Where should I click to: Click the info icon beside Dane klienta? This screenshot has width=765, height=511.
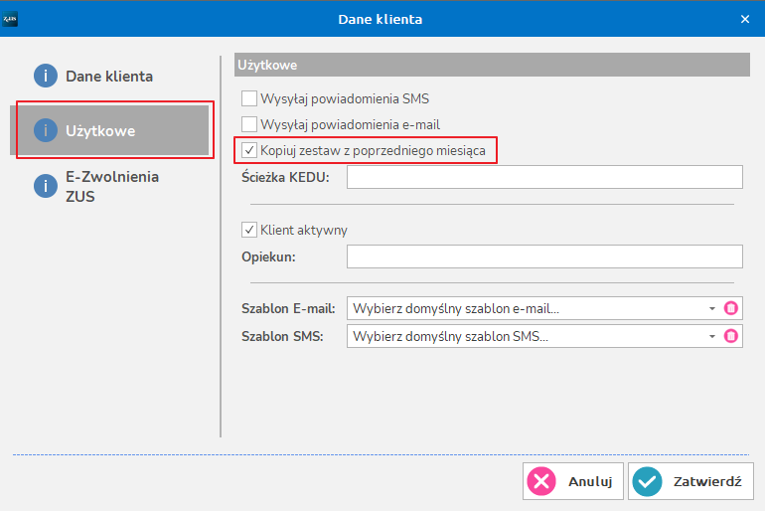click(x=46, y=76)
